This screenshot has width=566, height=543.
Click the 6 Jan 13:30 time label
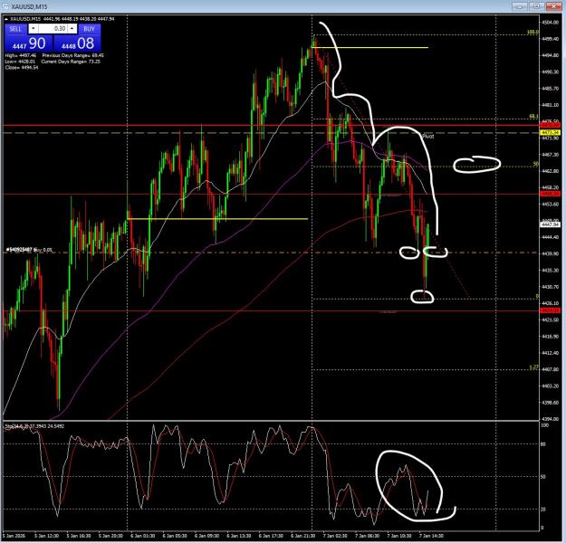click(239, 536)
